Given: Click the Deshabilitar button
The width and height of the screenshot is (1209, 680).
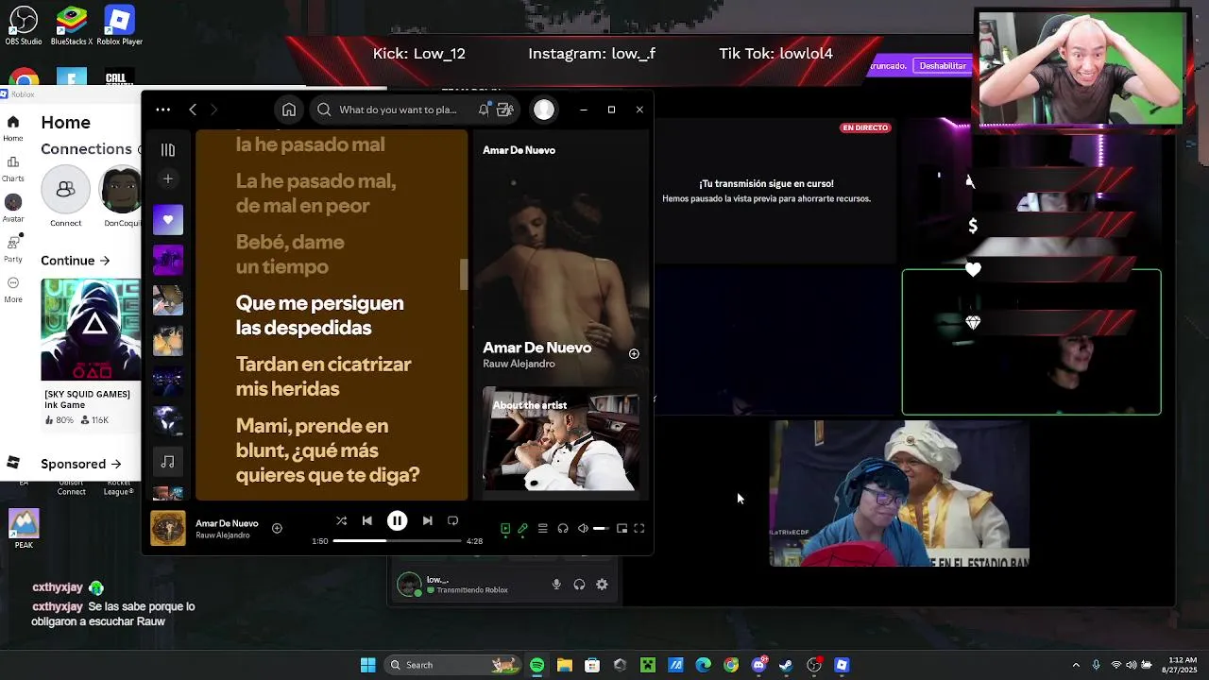Looking at the screenshot, I should tap(943, 66).
